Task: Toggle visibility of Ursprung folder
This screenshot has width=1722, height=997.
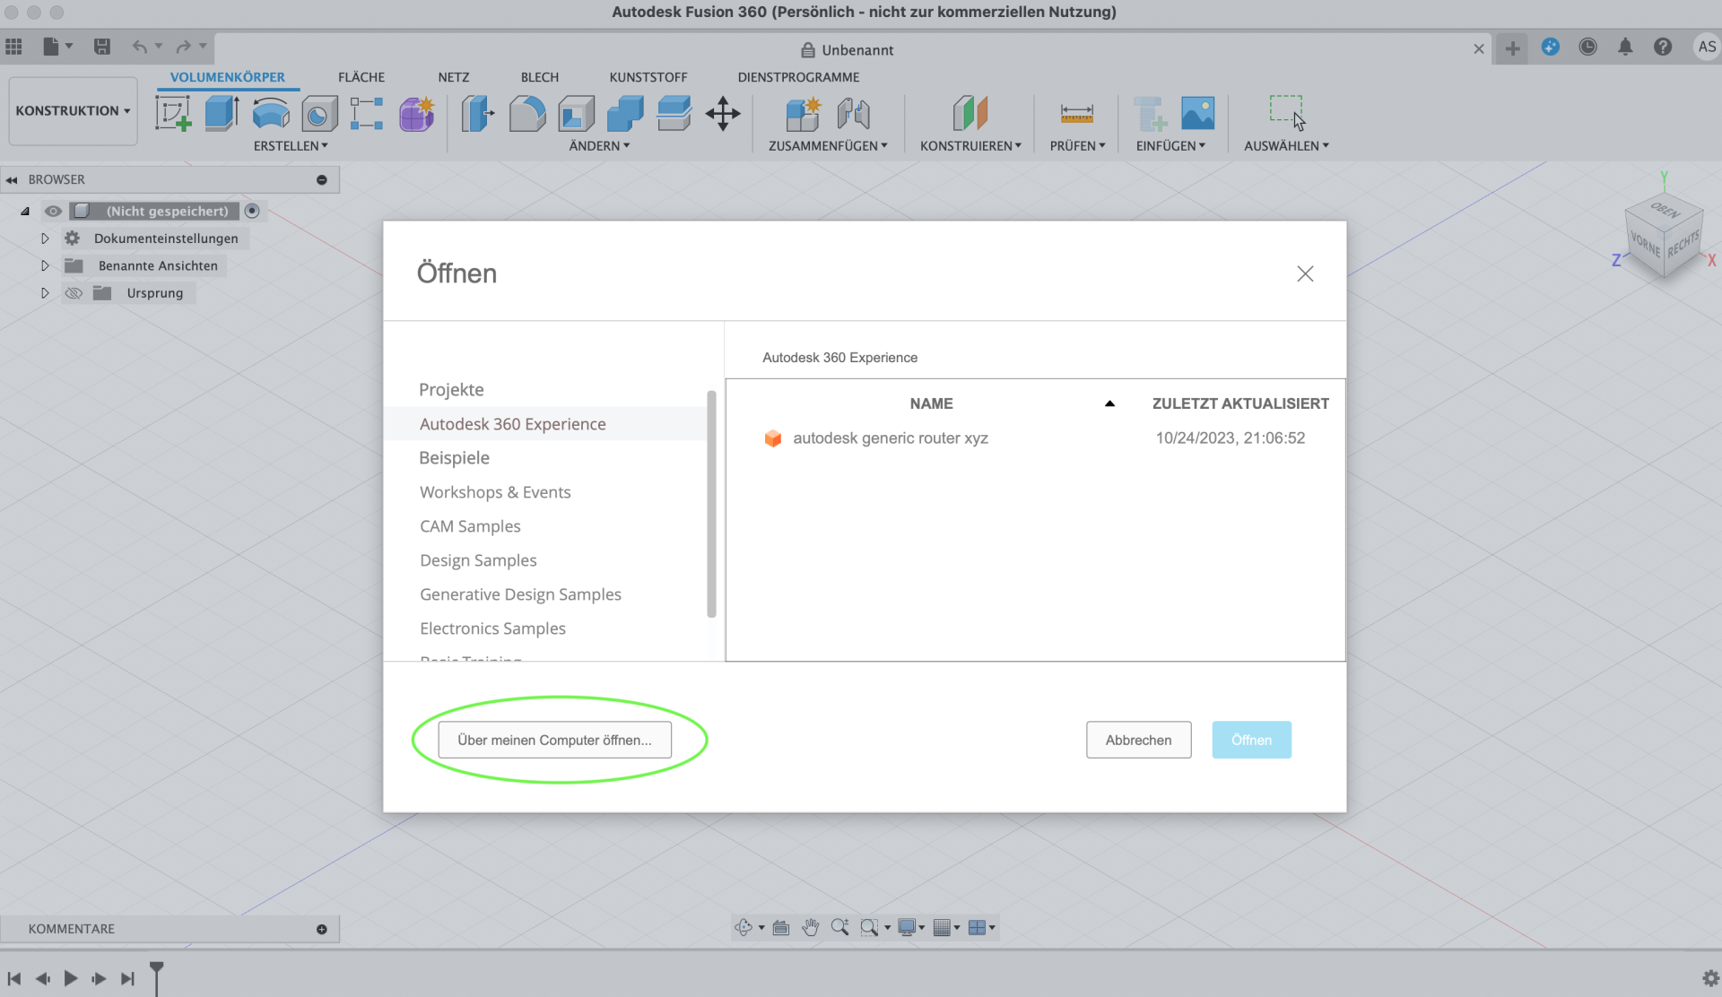Action: (x=74, y=293)
